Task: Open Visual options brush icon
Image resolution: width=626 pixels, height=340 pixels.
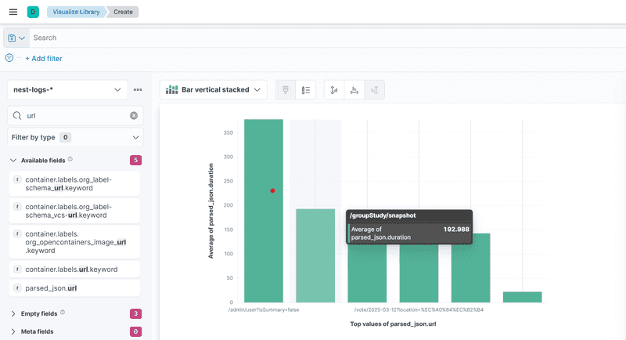Action: tap(286, 90)
